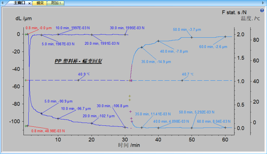Select the label 40.0 min, 4.098E-03 N
Viewport: 267px width, 154px height.
(171, 122)
